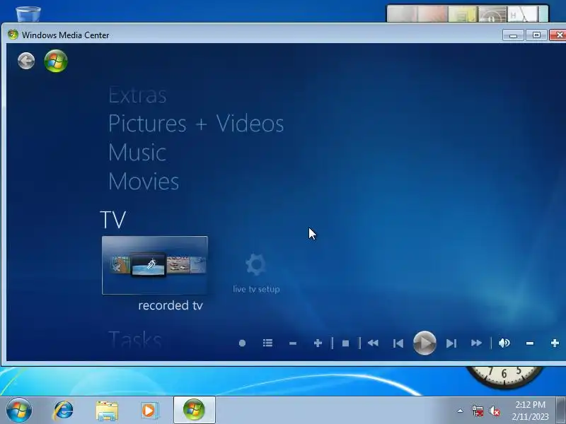This screenshot has height=424, width=566.
Task: Stop playback with the stop button
Action: point(345,343)
